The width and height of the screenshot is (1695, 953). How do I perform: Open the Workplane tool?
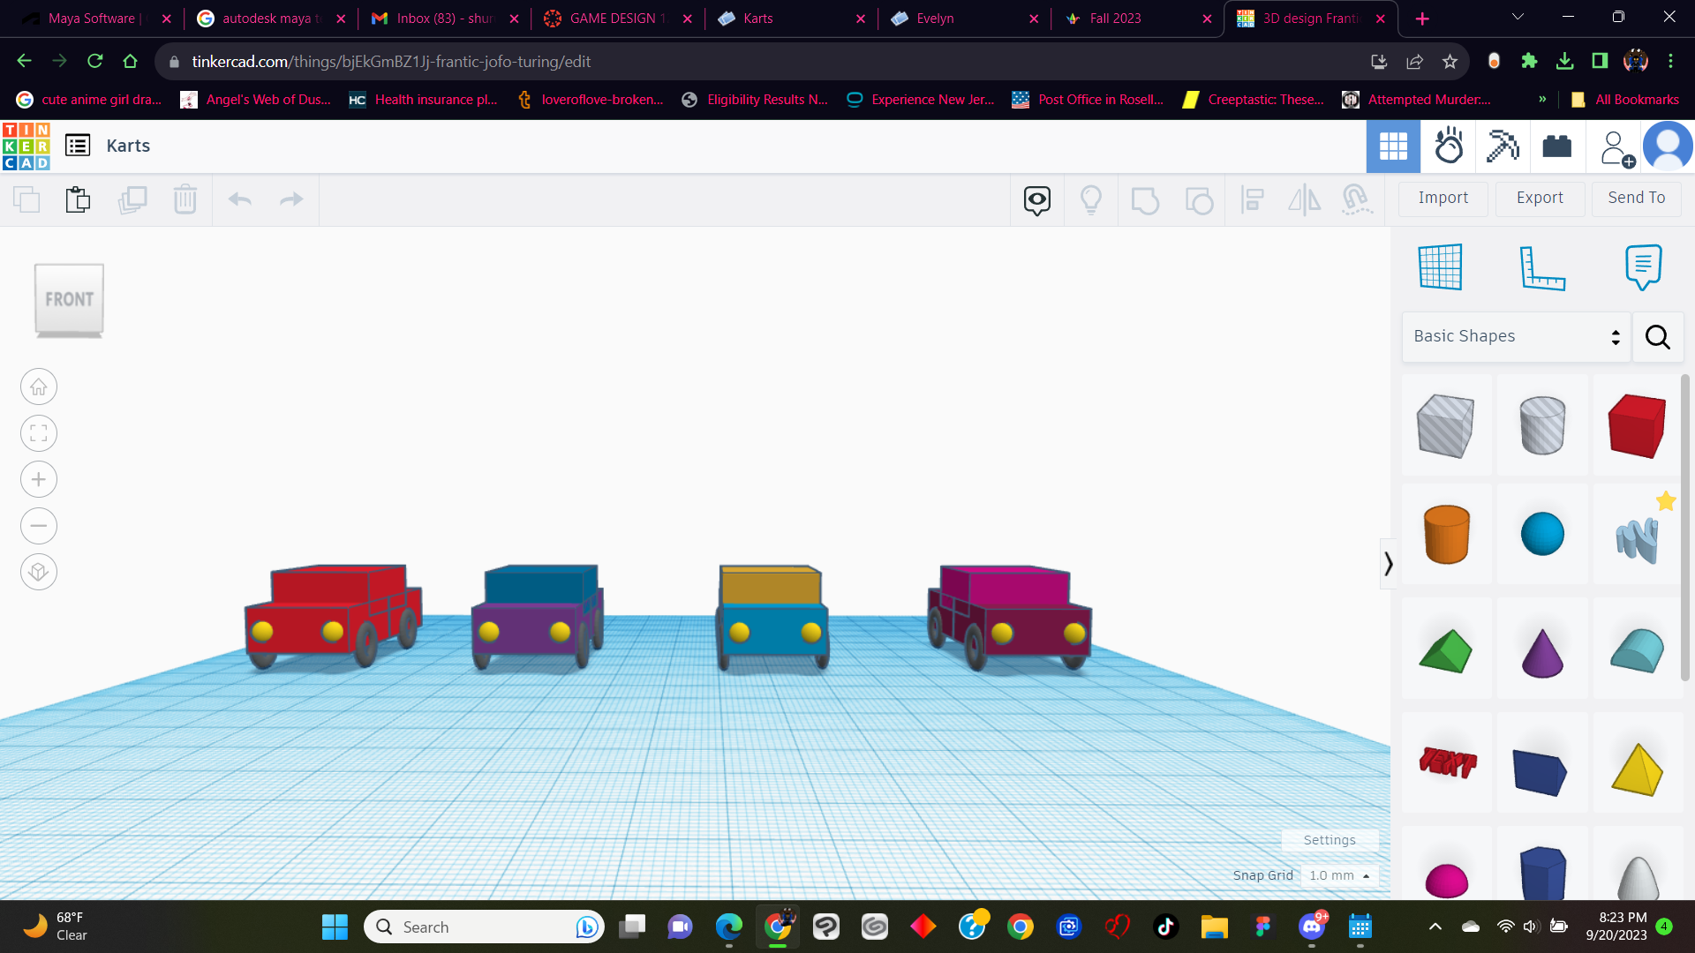(x=1440, y=266)
